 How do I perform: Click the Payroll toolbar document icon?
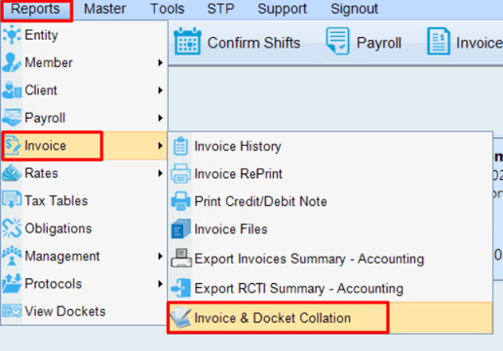click(x=338, y=41)
